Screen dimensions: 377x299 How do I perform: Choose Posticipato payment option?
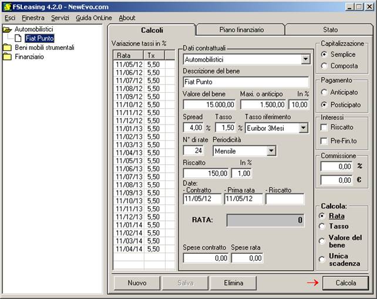(341, 105)
